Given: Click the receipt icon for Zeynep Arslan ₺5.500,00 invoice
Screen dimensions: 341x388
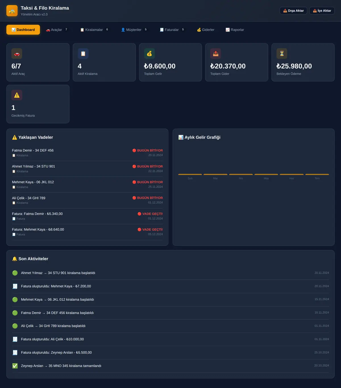Looking at the screenshot, I should (15, 352).
